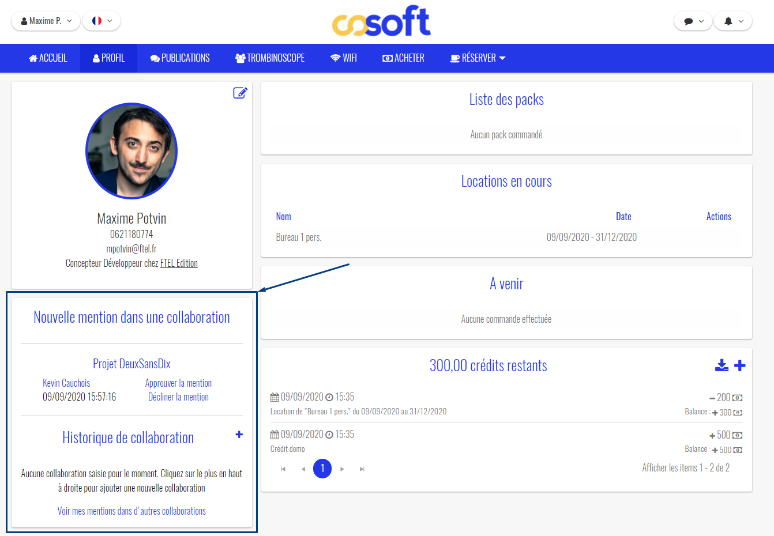Expand the RÉSERVER dropdown menu
The image size is (774, 536).
click(478, 58)
